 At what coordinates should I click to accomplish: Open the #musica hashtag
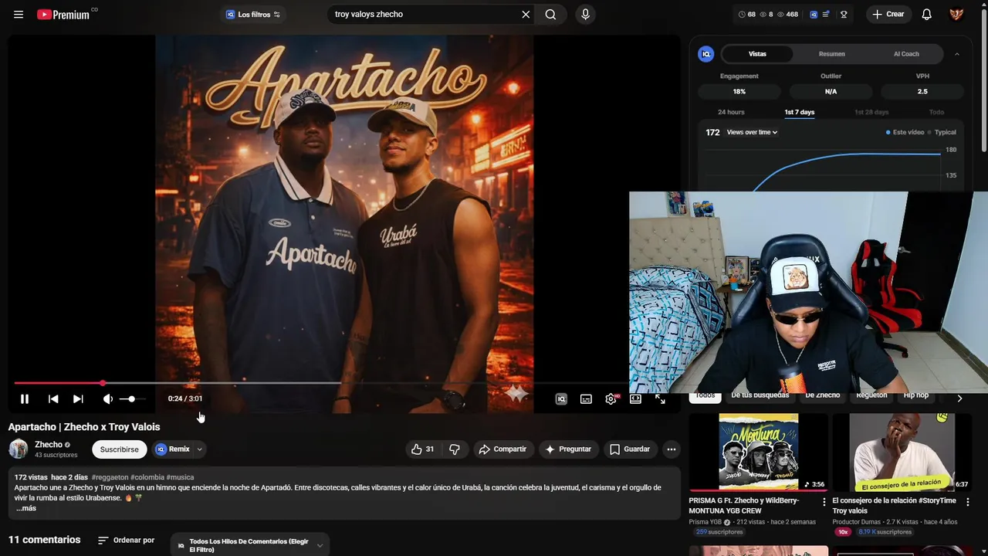(x=180, y=477)
